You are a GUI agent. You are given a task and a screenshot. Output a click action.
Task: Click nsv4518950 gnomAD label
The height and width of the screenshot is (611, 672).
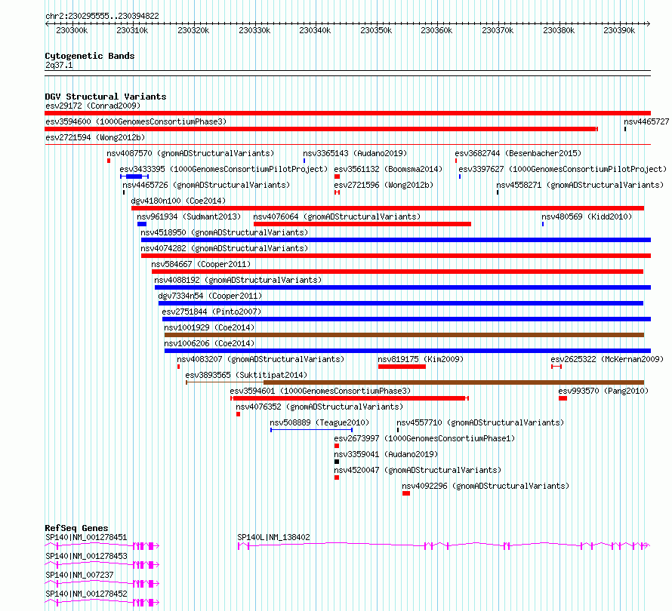tap(224, 232)
